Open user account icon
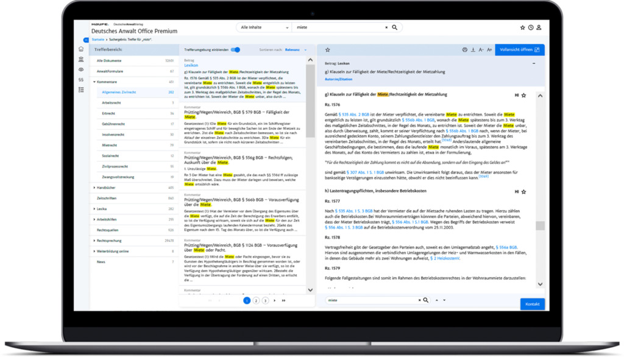Viewport: 624px width, 357px height. tap(539, 27)
